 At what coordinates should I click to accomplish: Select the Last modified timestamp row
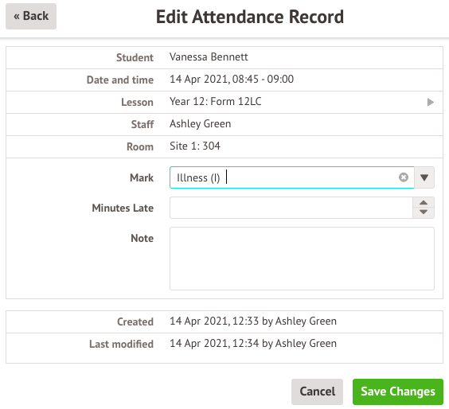(x=224, y=344)
